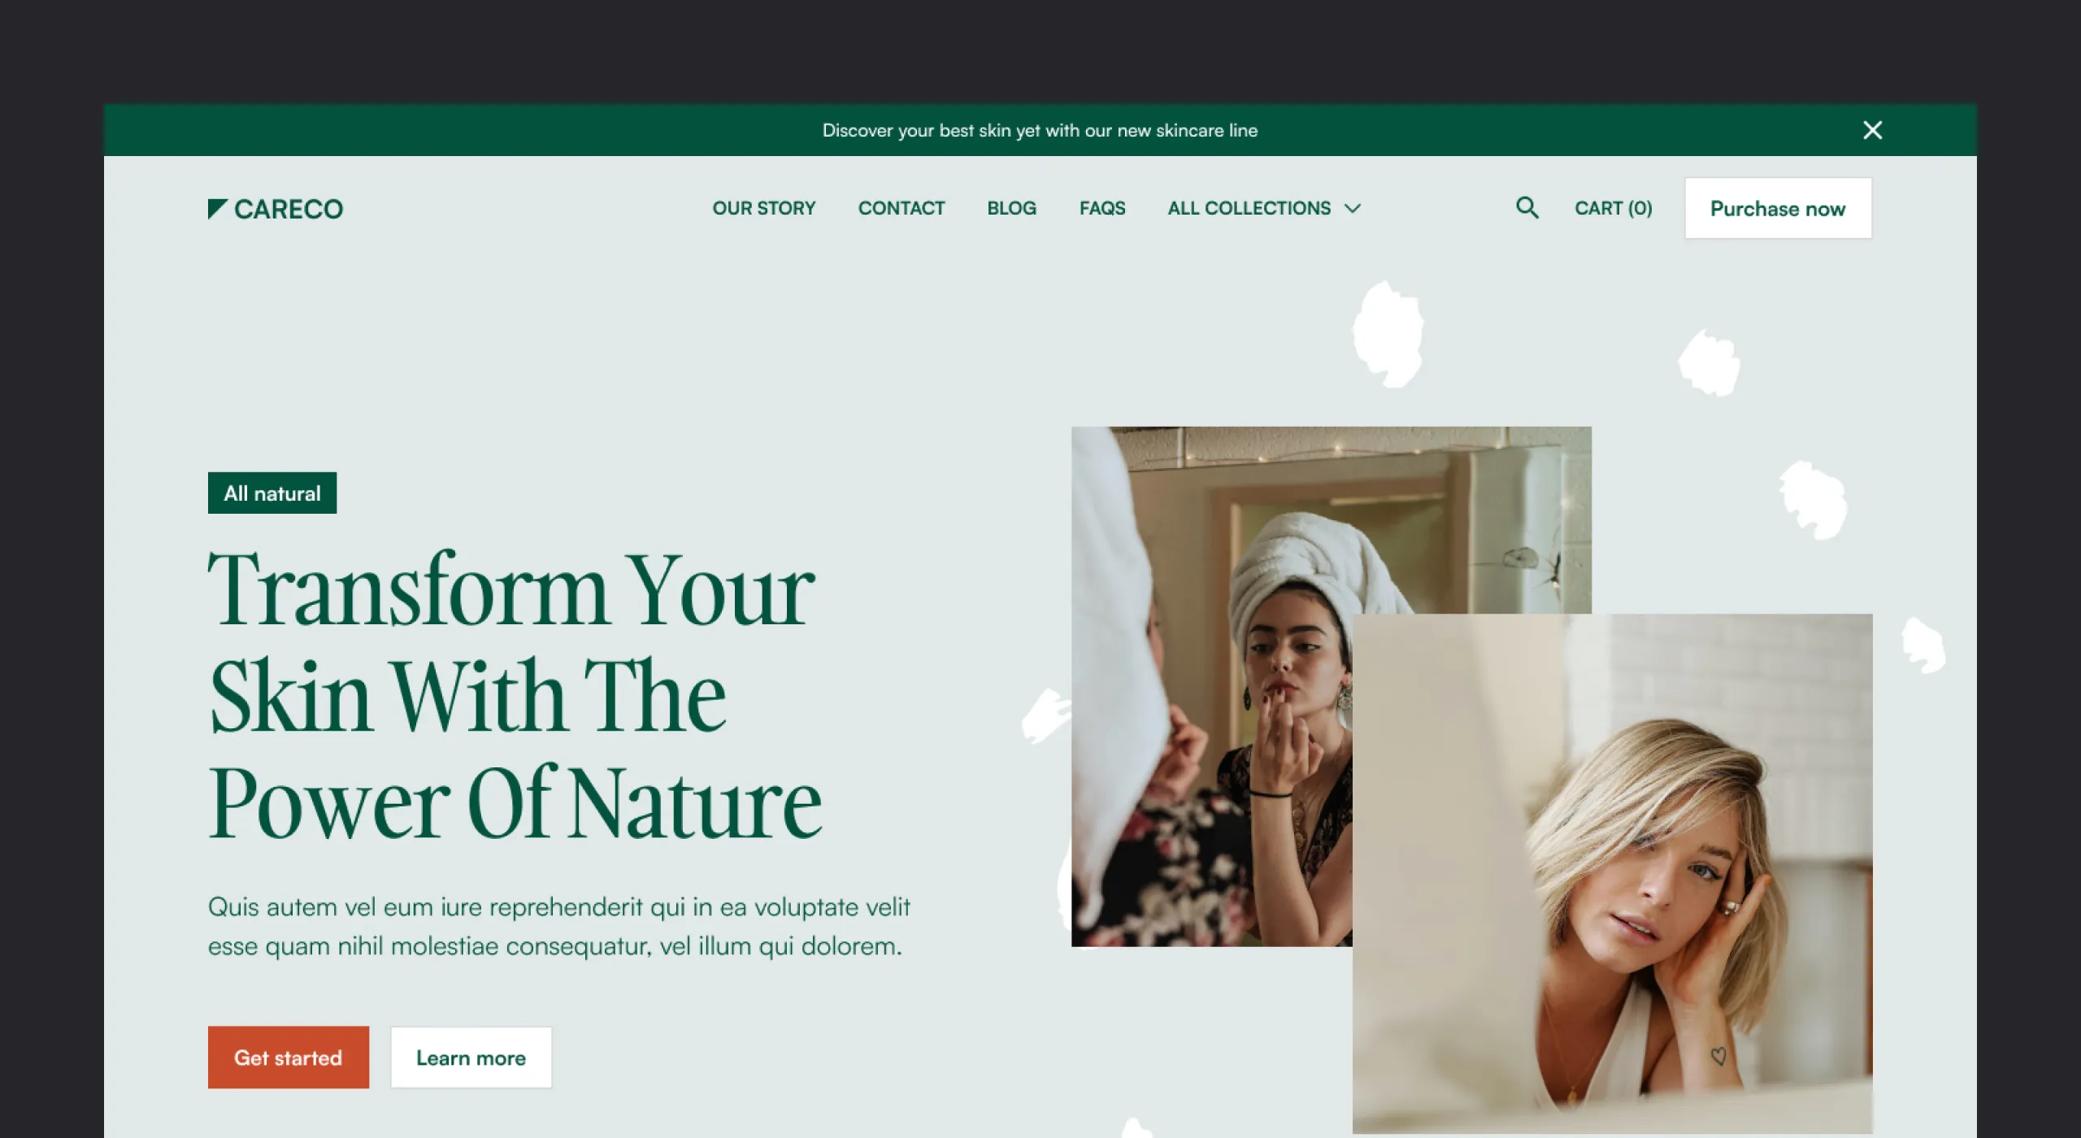
Task: Click the Purchase now button
Action: 1778,208
